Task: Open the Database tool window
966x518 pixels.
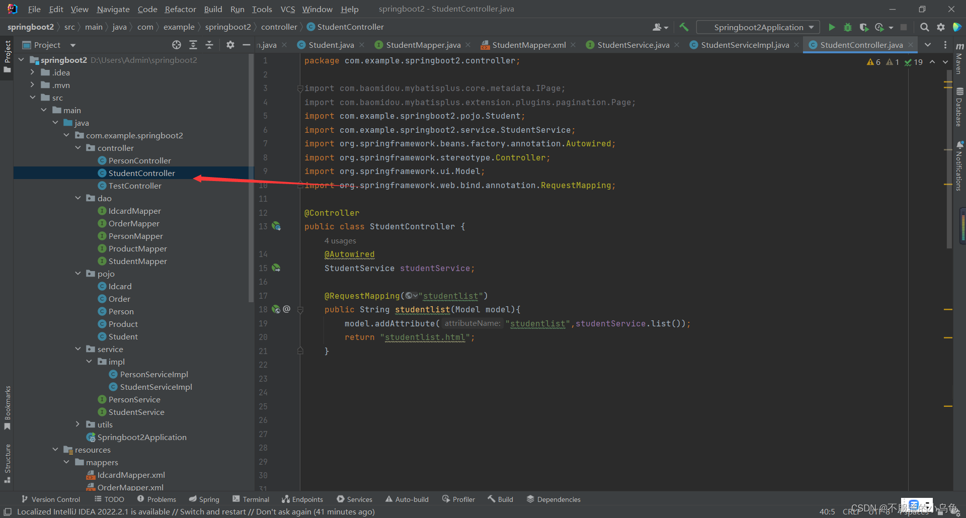Action: point(959,107)
